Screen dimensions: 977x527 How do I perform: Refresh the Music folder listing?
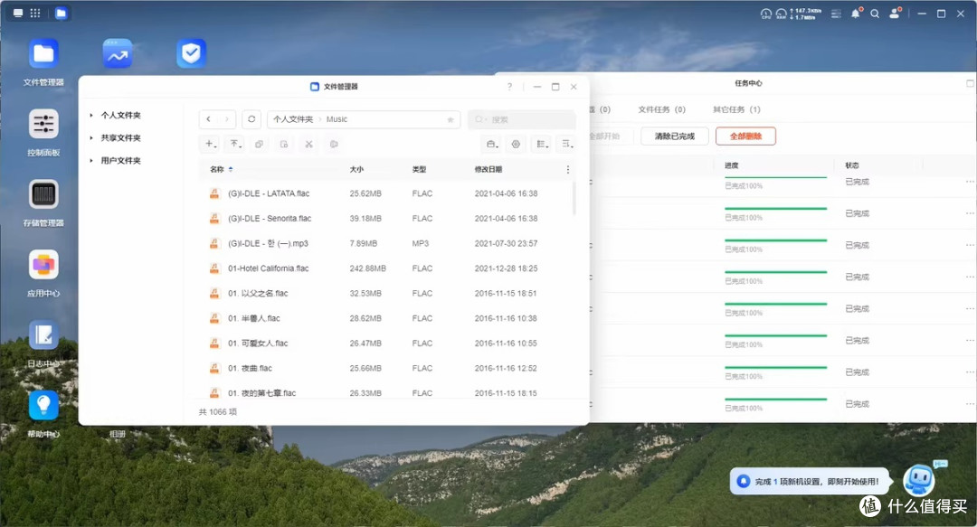click(x=251, y=119)
